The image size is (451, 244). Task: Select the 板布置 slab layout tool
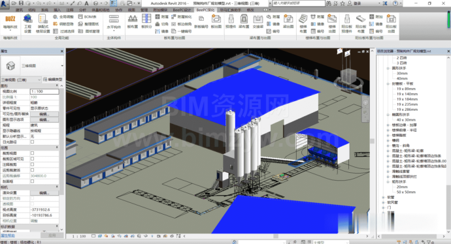(x=133, y=22)
